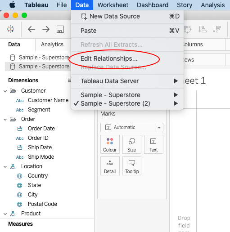Image resolution: width=230 pixels, height=232 pixels.
Task: Click the Save icon in the toolbar
Action: [60, 29]
